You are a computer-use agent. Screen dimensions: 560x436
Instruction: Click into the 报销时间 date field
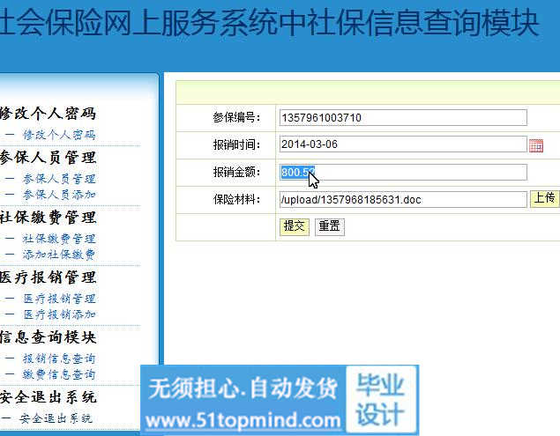(402, 145)
